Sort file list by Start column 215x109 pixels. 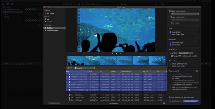point(94,72)
